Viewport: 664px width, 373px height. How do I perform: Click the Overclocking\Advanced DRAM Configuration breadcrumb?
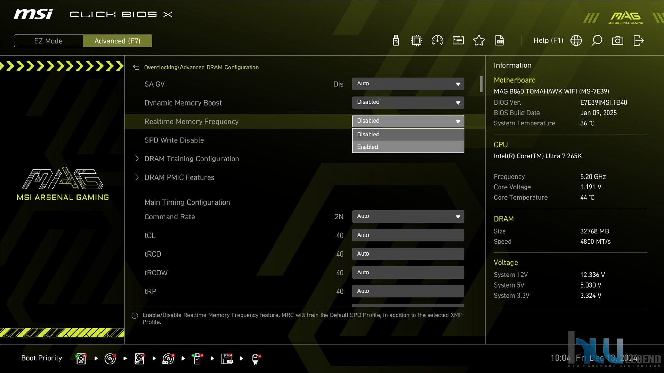[201, 67]
